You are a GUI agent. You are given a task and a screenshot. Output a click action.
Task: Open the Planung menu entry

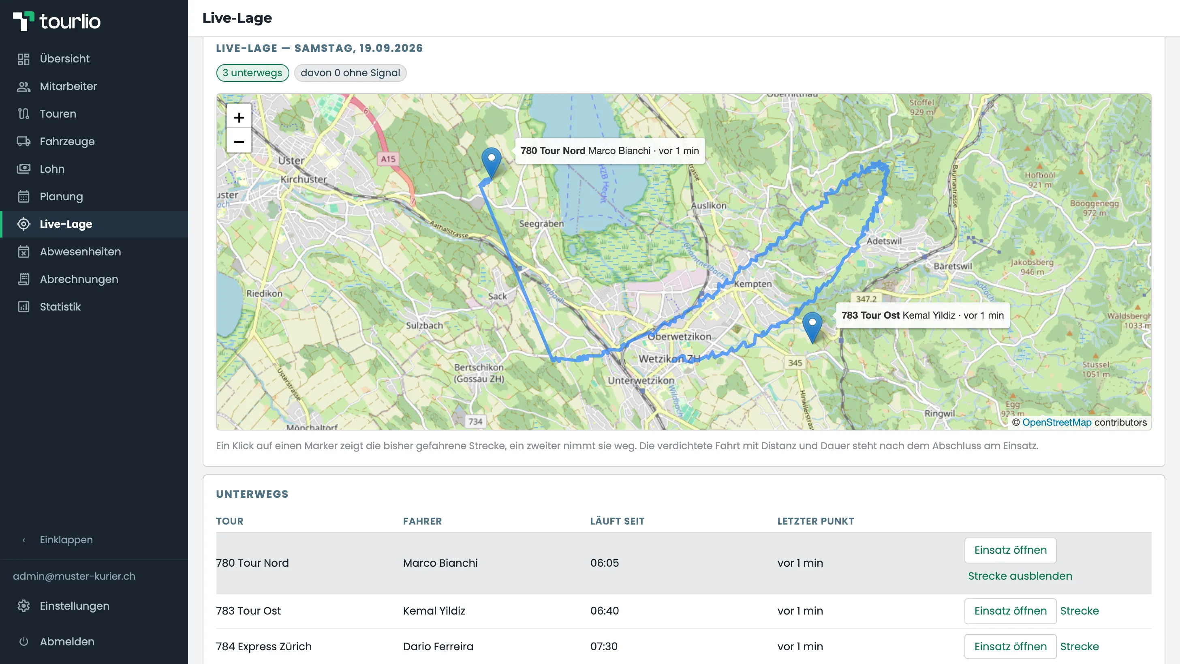tap(94, 197)
